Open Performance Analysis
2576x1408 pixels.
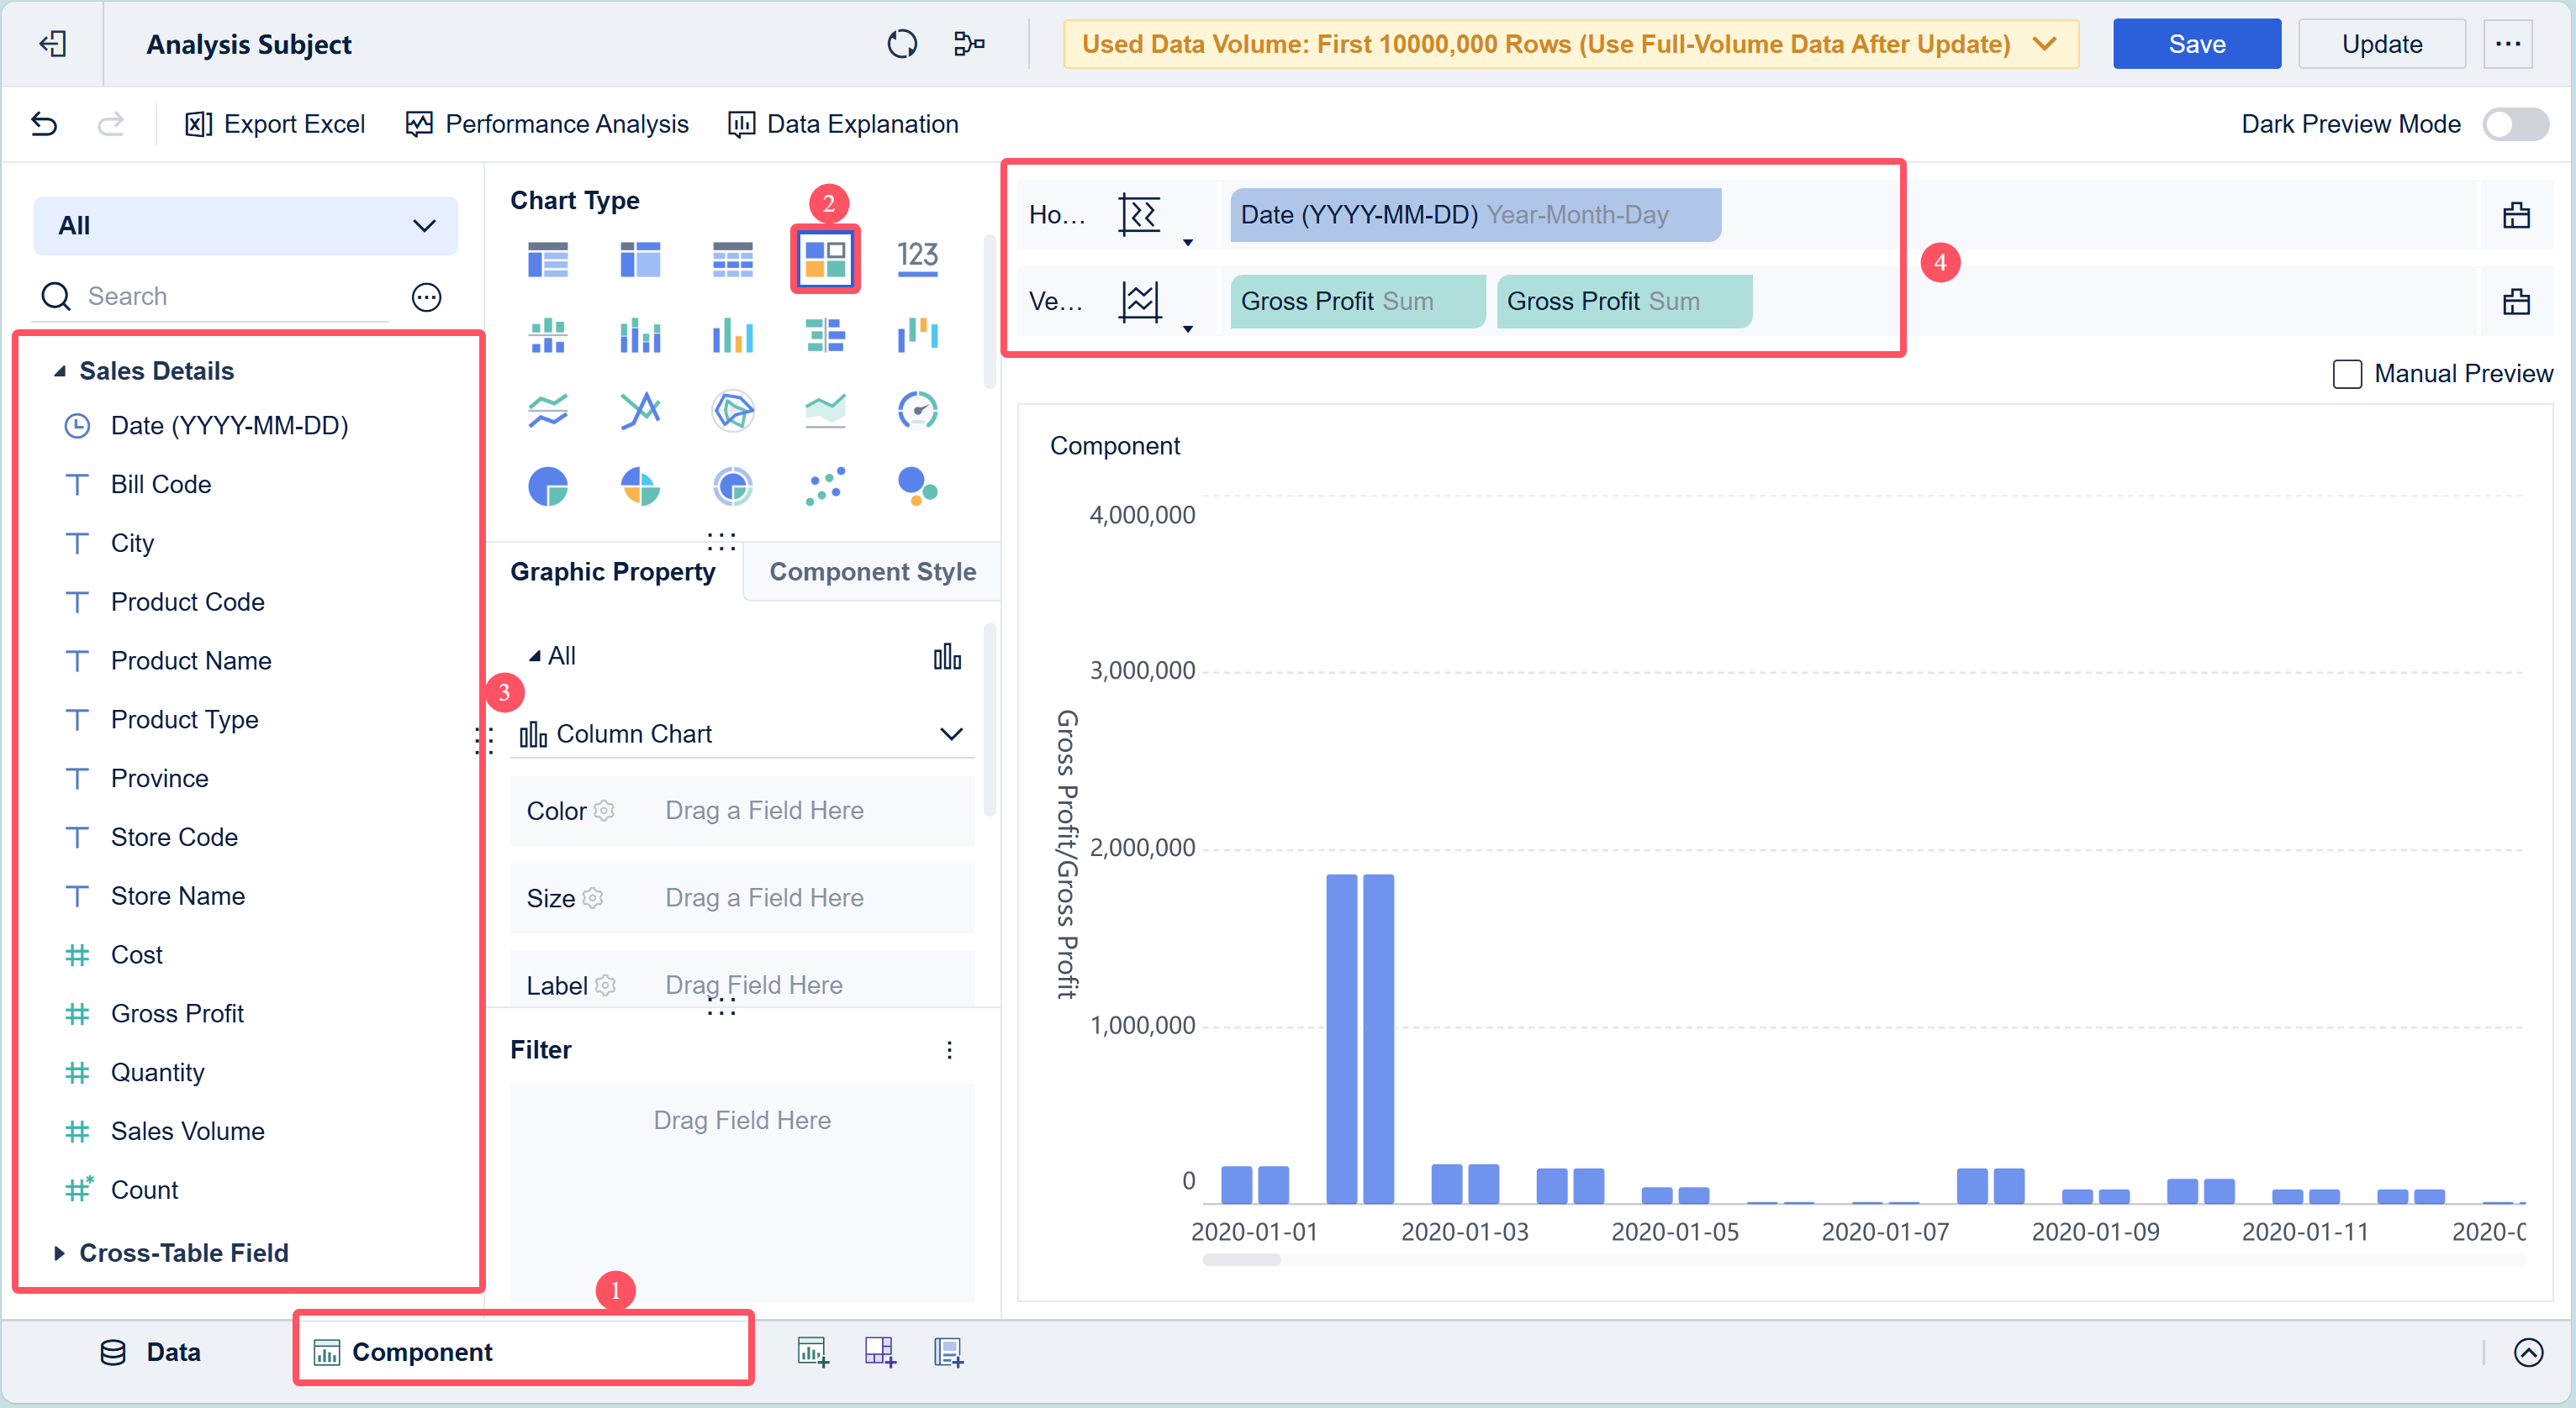point(547,123)
